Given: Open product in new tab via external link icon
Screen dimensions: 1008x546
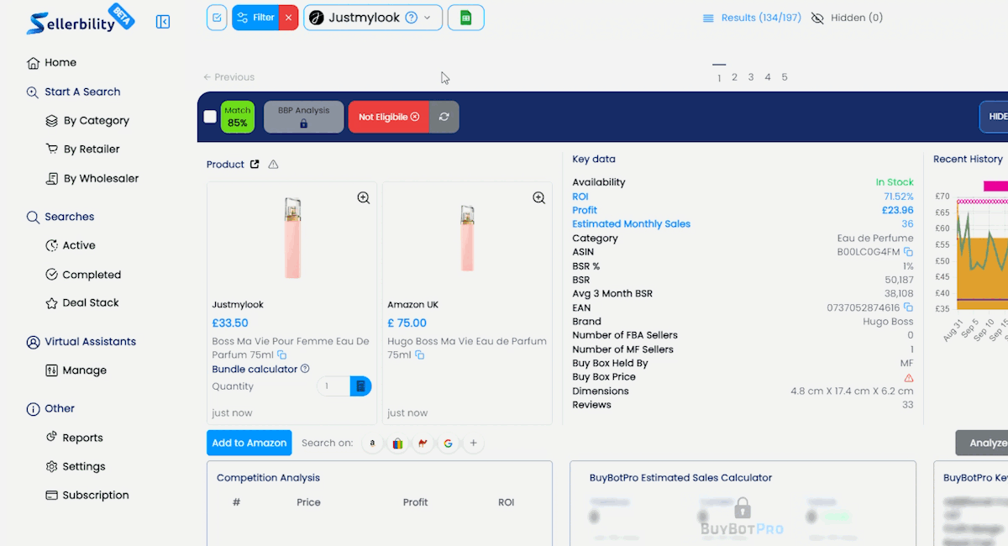Looking at the screenshot, I should pyautogui.click(x=255, y=165).
